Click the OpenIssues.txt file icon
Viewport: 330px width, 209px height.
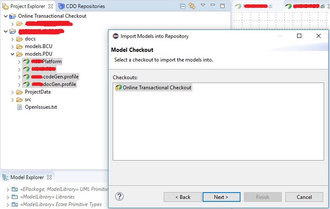point(19,107)
